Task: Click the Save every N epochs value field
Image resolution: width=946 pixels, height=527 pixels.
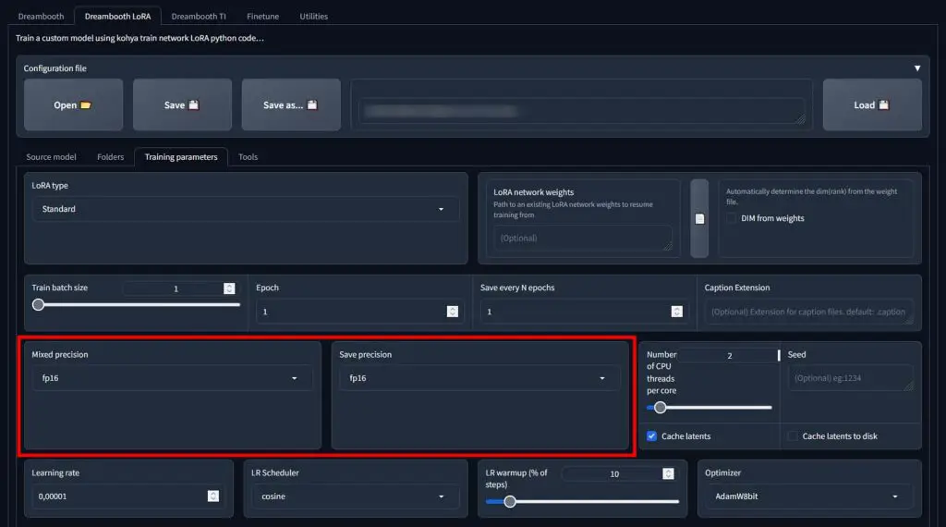Action: tap(584, 312)
